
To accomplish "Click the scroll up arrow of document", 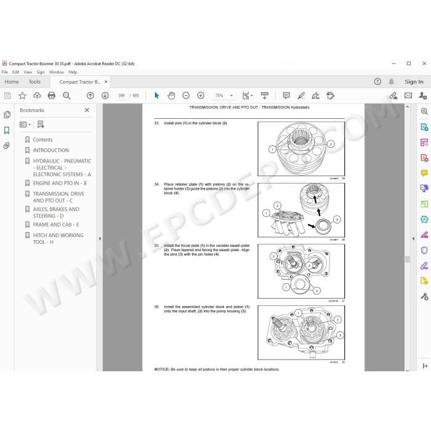I will click(x=408, y=107).
